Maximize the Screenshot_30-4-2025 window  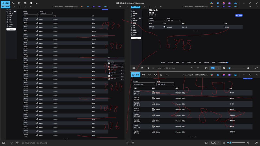click(250, 75)
